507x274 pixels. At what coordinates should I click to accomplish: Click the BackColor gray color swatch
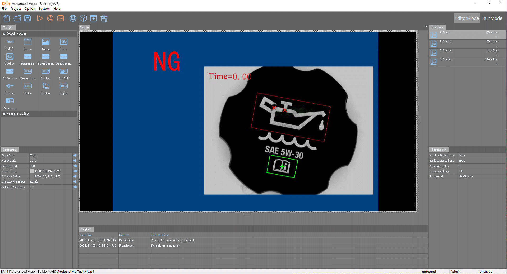point(32,171)
